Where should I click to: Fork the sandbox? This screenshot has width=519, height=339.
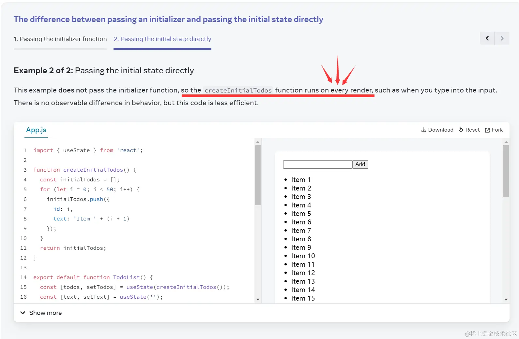[494, 130]
